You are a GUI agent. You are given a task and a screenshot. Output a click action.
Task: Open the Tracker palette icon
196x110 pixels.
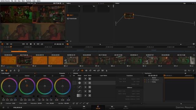[x=86, y=71]
